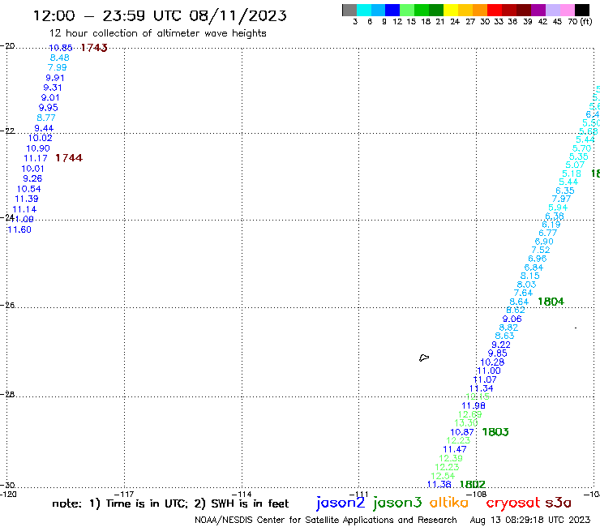600x527 pixels.
Task: Click the -114 longitude axis label
Action: click(242, 494)
